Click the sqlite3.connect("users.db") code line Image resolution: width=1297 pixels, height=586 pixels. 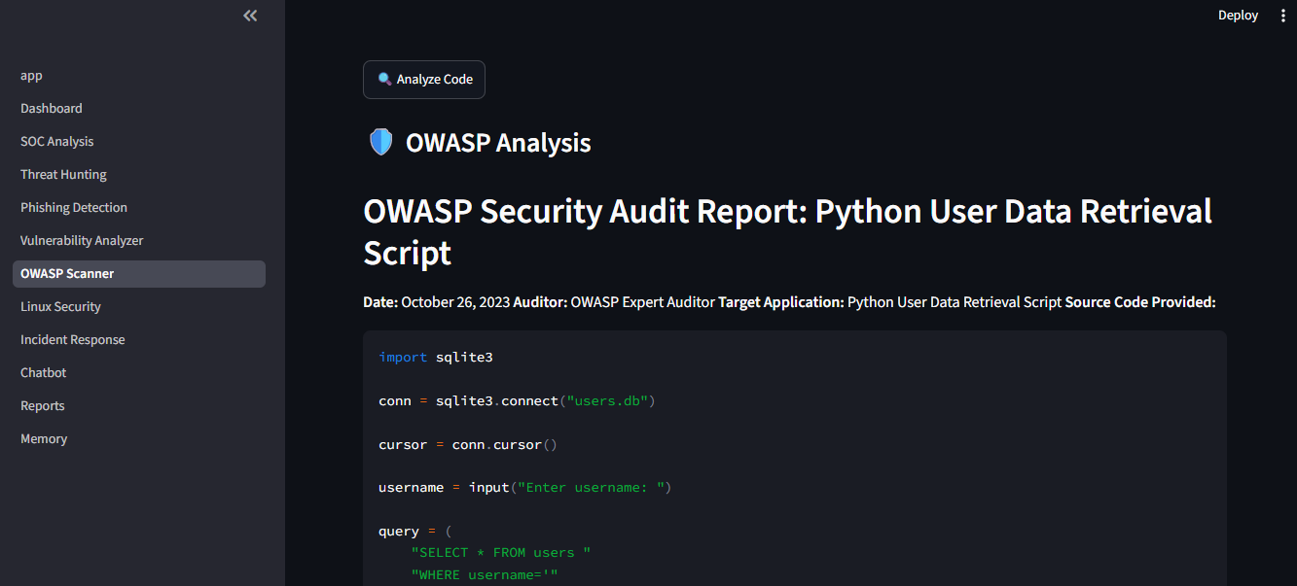click(x=517, y=401)
